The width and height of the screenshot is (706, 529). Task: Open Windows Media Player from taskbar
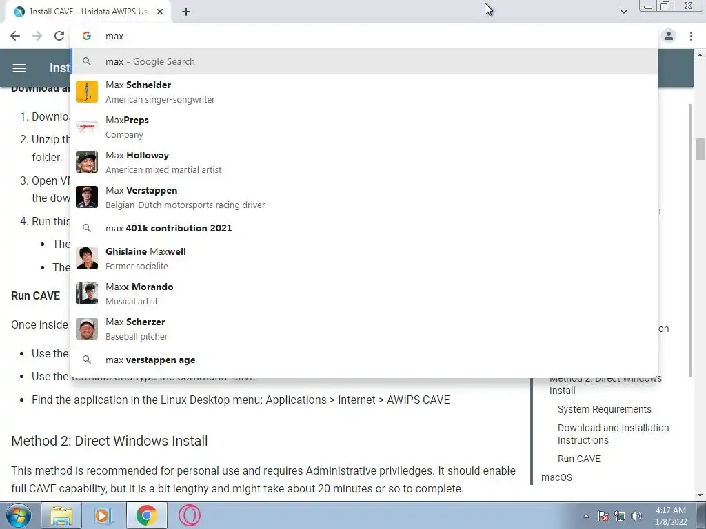tap(103, 515)
